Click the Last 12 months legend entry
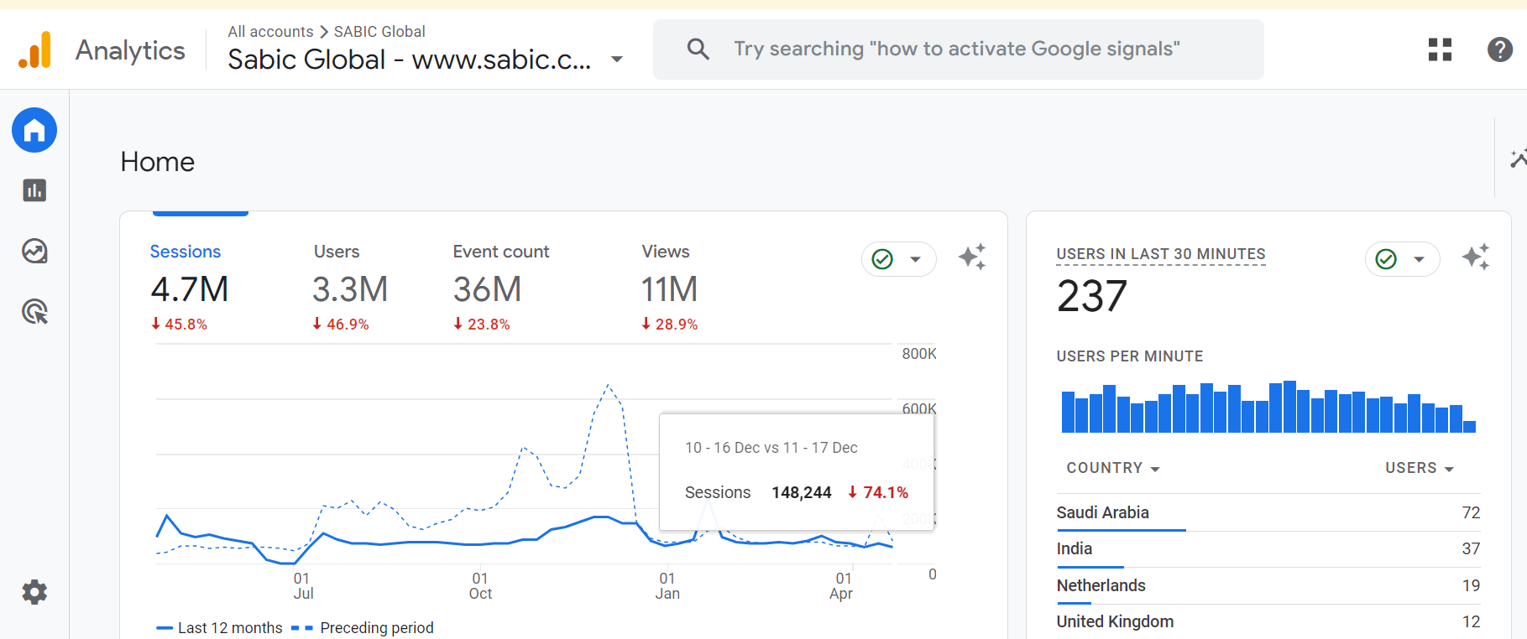The width and height of the screenshot is (1527, 639). tap(220, 627)
